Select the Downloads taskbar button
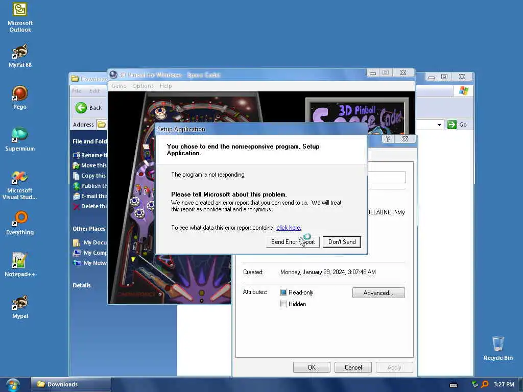The image size is (523, 392). (70, 384)
